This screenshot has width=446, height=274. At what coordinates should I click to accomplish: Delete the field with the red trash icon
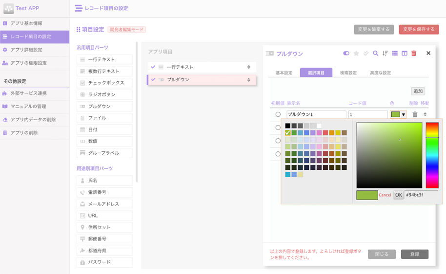414,54
